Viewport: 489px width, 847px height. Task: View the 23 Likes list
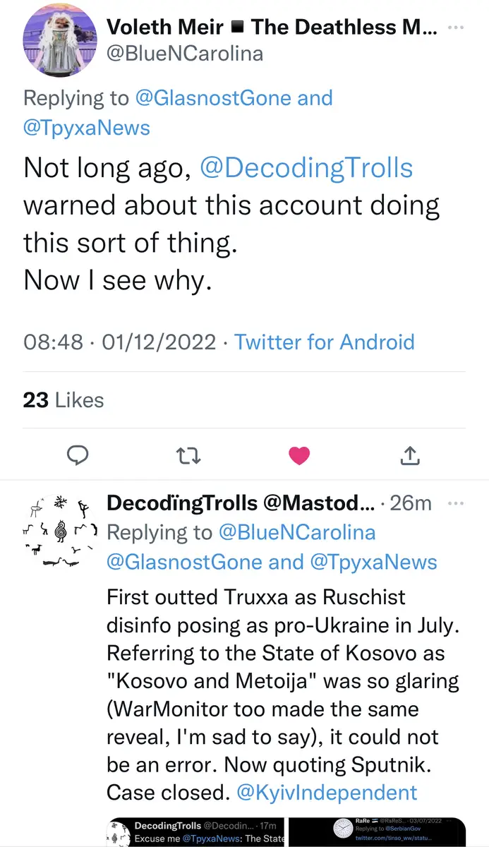pyautogui.click(x=64, y=400)
